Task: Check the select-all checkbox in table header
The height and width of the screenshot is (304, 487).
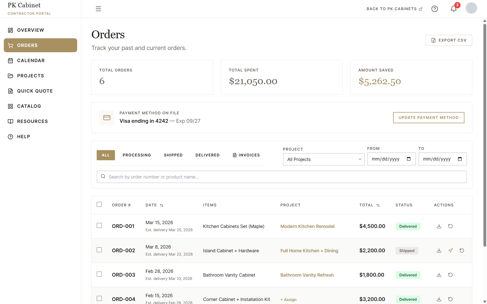Action: 99,204
